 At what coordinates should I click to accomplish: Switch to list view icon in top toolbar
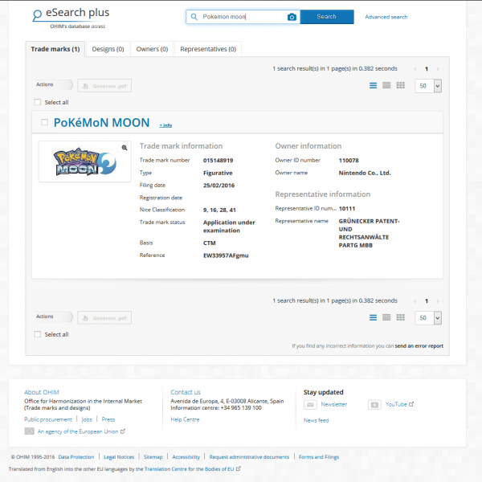click(373, 84)
